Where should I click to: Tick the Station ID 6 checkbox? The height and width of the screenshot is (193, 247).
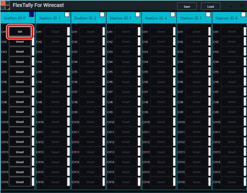244,14
